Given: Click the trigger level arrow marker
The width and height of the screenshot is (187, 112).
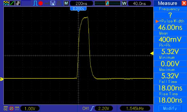Looking at the screenshot, I should [152, 53].
